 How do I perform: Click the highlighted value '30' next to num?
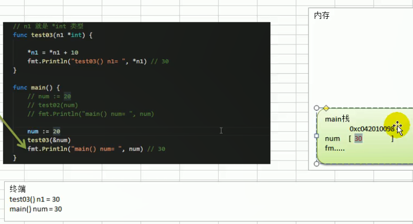pos(358,138)
